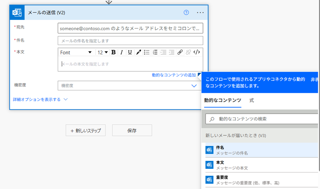Expand 詳細オプションを表示する
Screen dimensions: 320x189
coord(40,99)
